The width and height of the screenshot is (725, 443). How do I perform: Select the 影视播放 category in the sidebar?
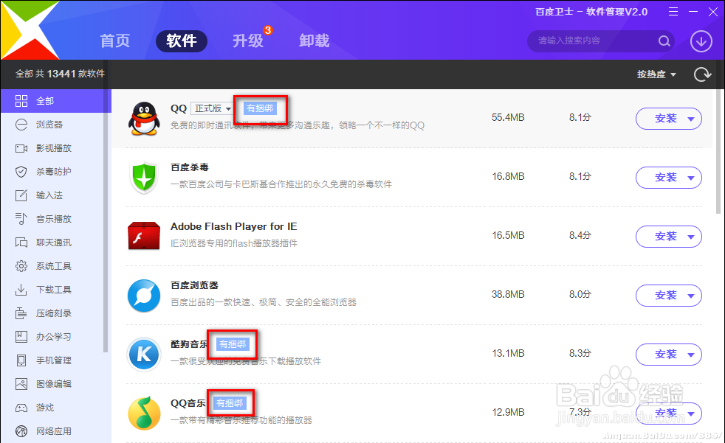coord(52,148)
